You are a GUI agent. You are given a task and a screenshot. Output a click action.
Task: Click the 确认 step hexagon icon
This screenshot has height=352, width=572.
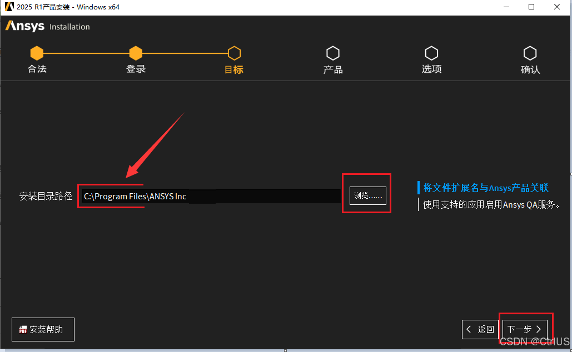pyautogui.click(x=530, y=53)
